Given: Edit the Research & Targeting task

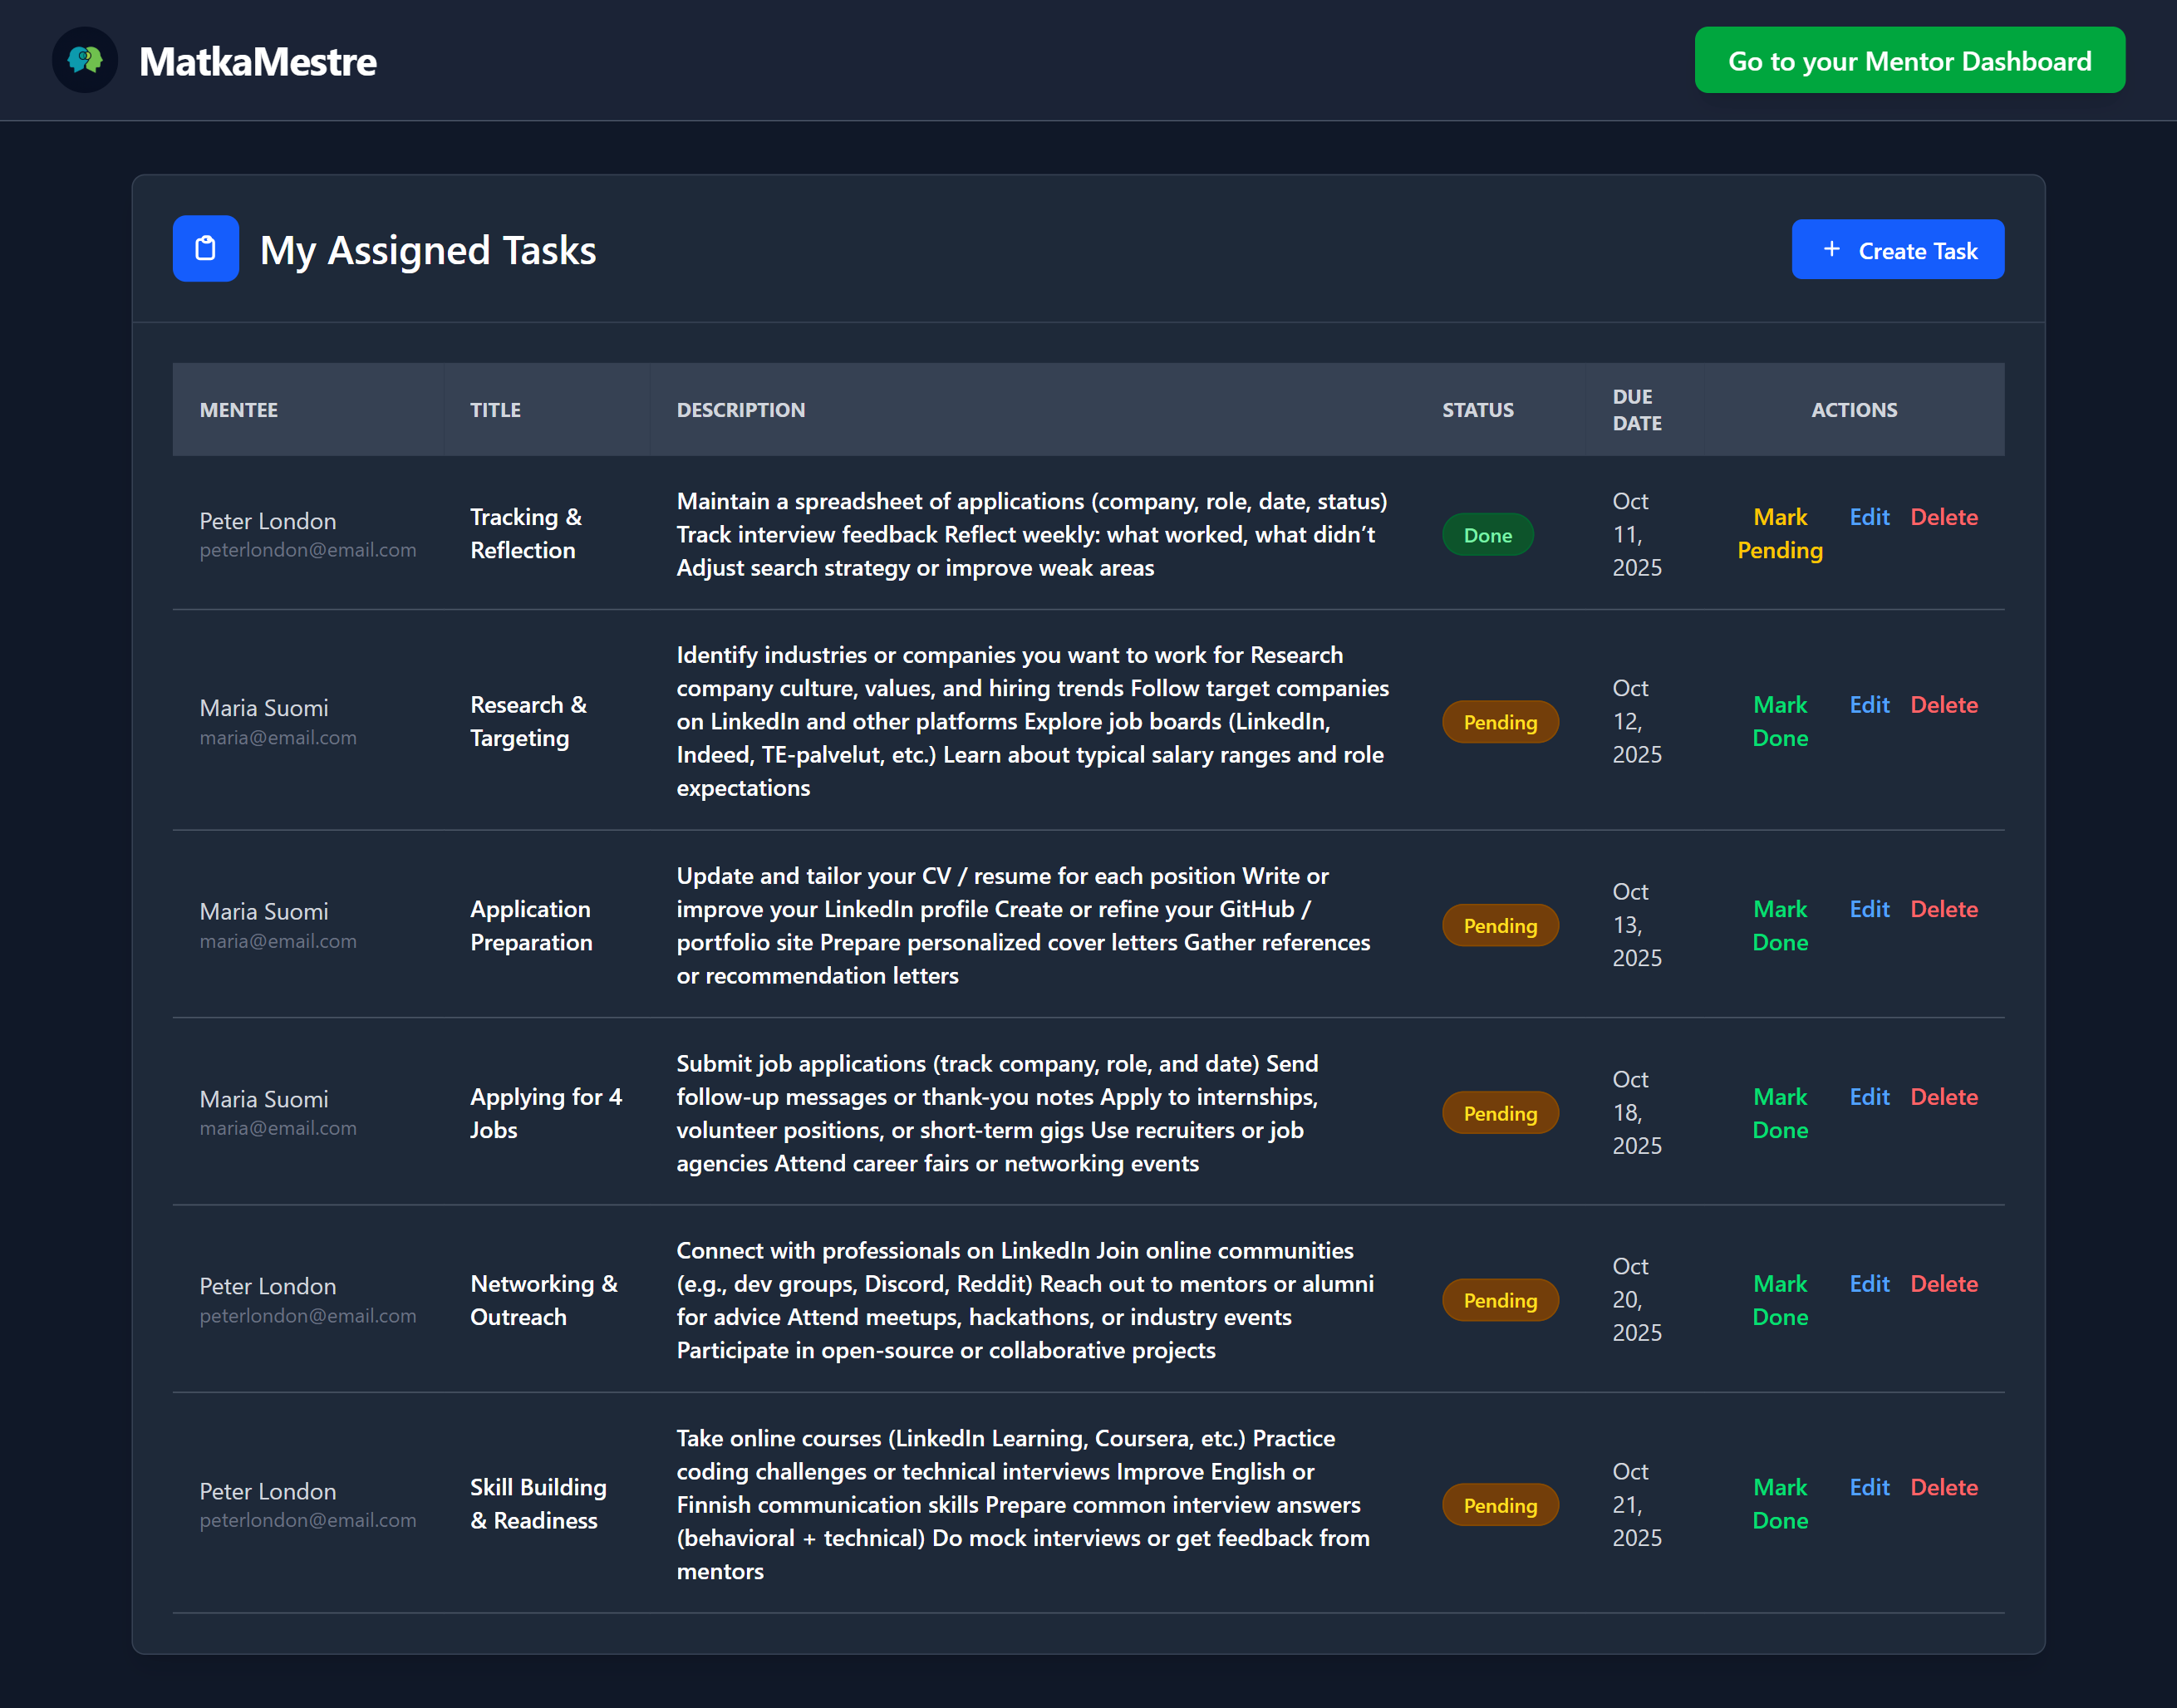Looking at the screenshot, I should 1868,705.
